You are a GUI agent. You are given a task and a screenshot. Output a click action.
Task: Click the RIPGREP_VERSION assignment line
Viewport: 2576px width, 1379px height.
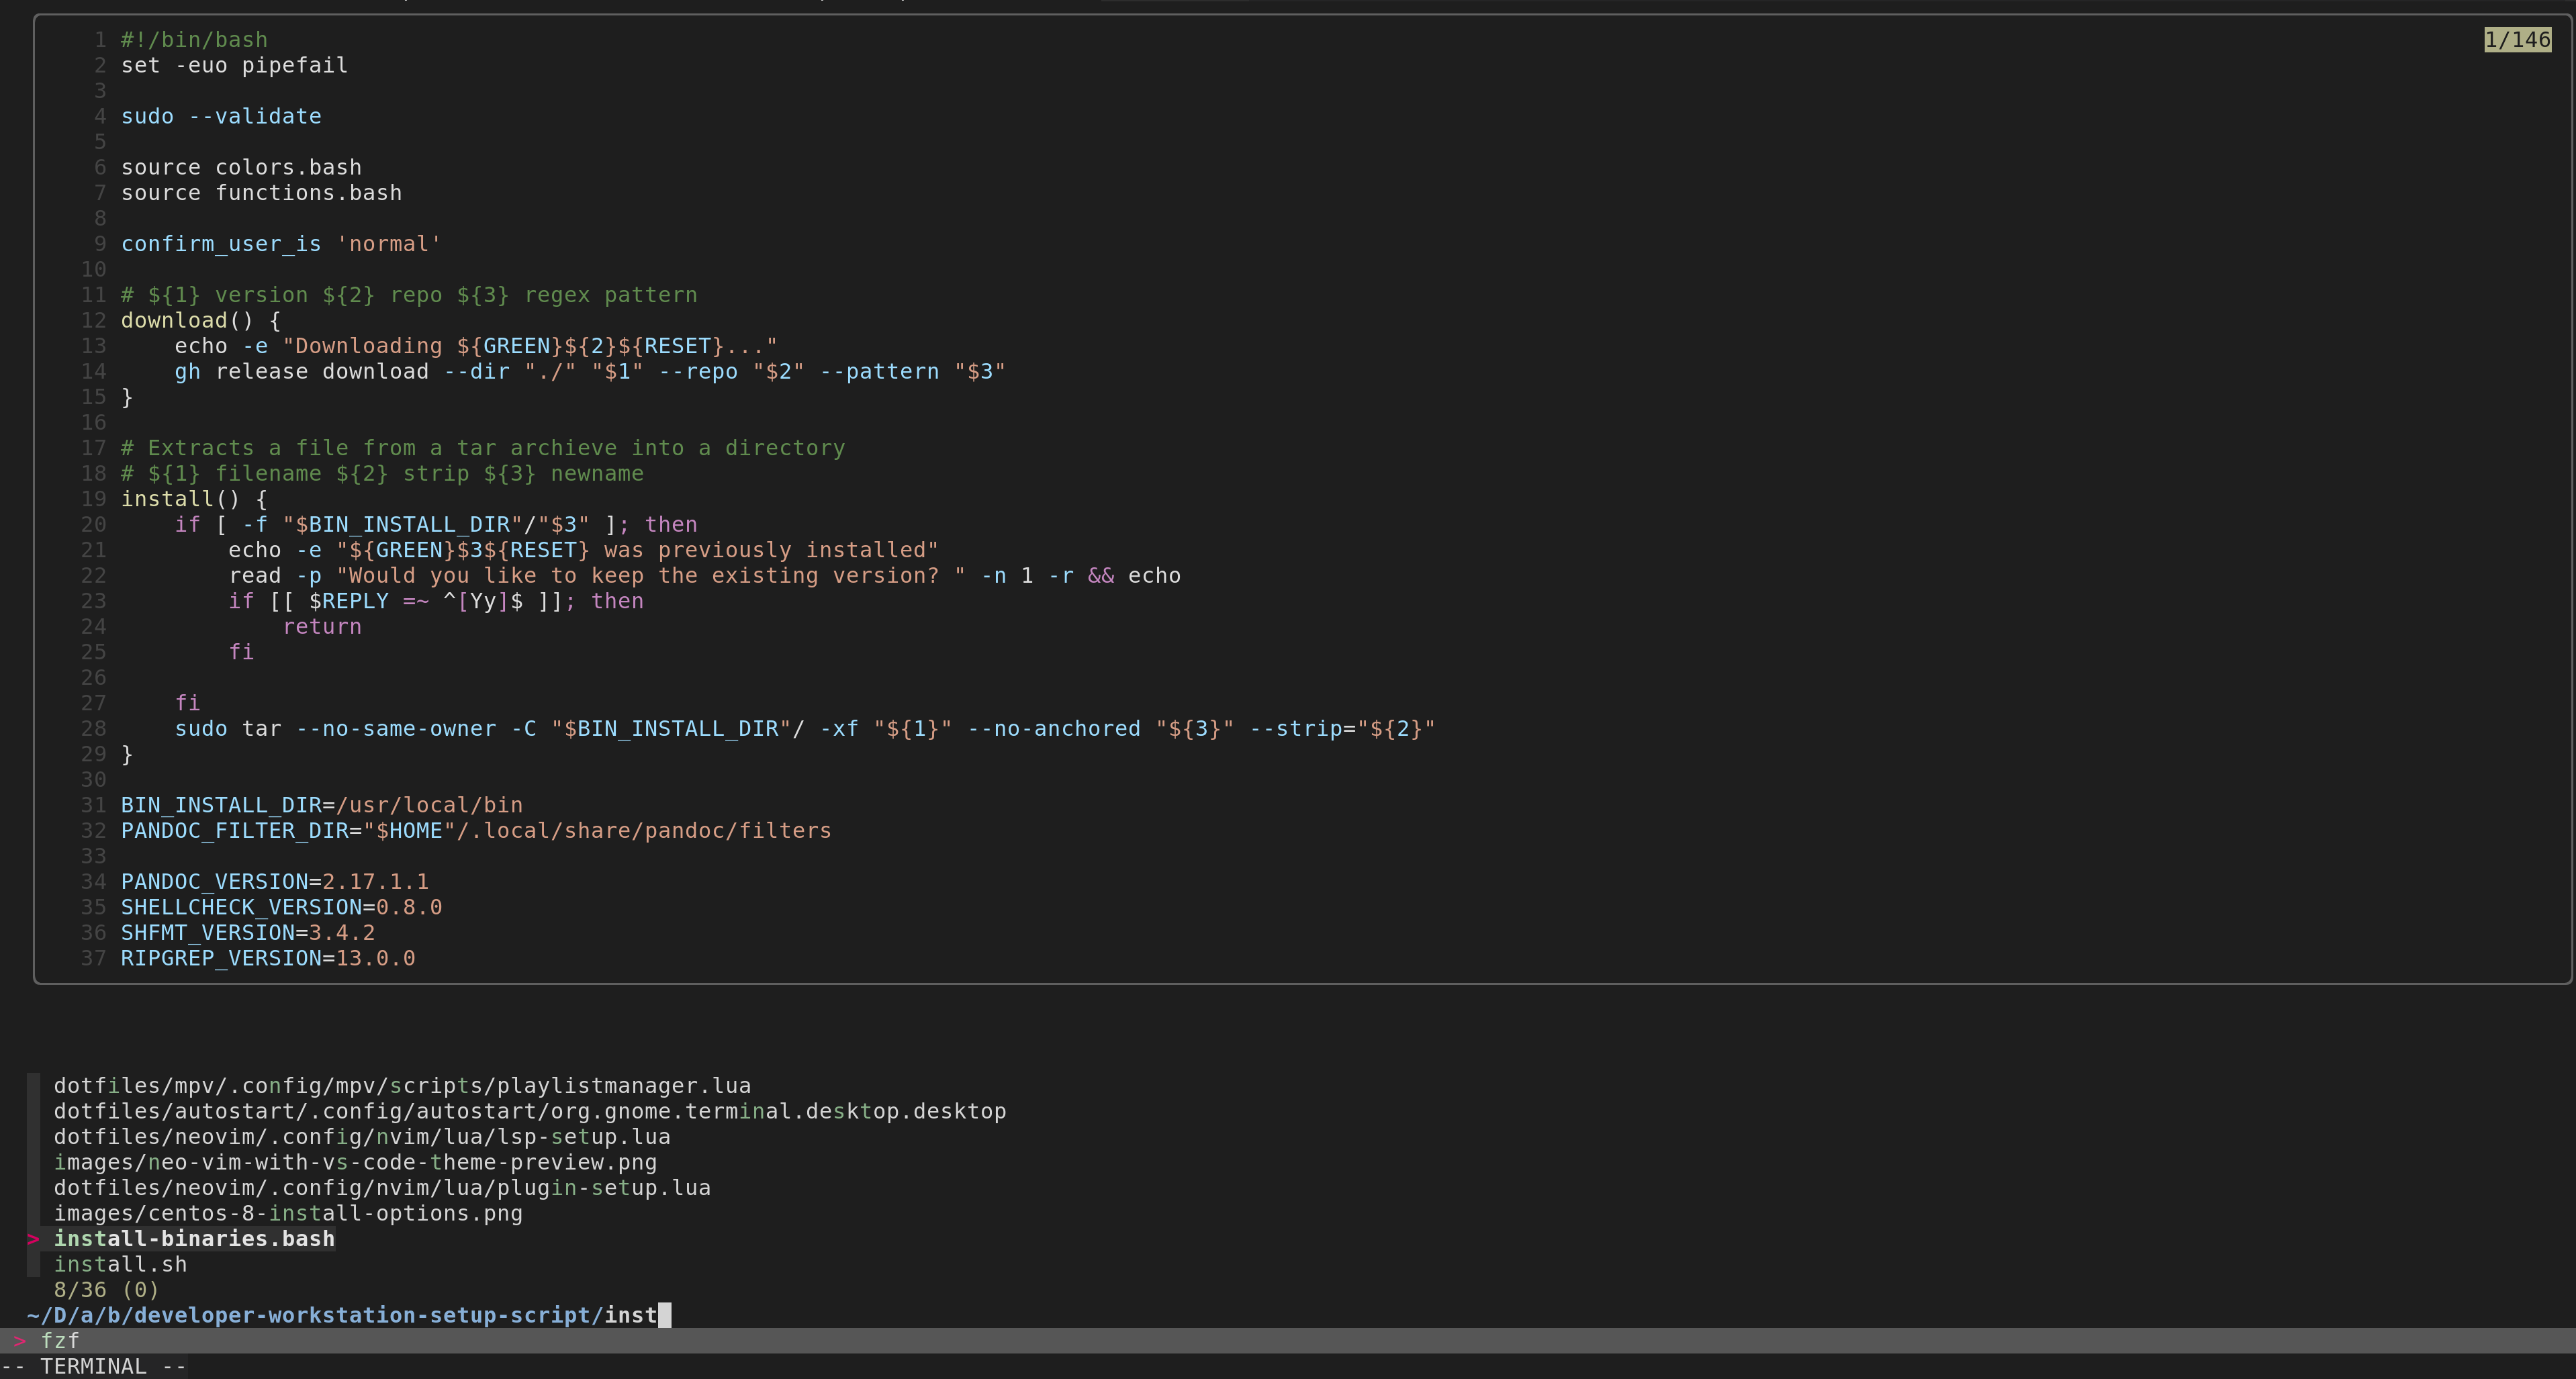pos(268,958)
